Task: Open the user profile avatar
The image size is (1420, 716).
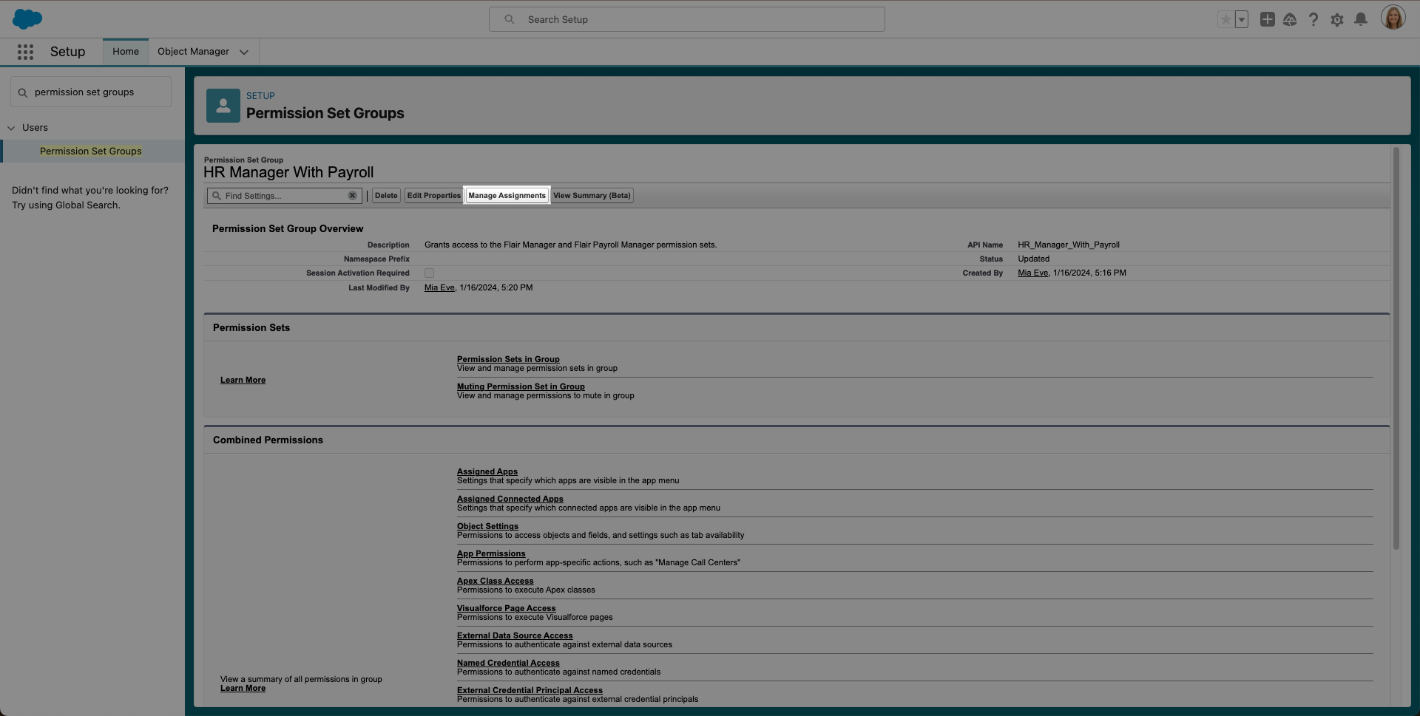Action: click(1393, 18)
